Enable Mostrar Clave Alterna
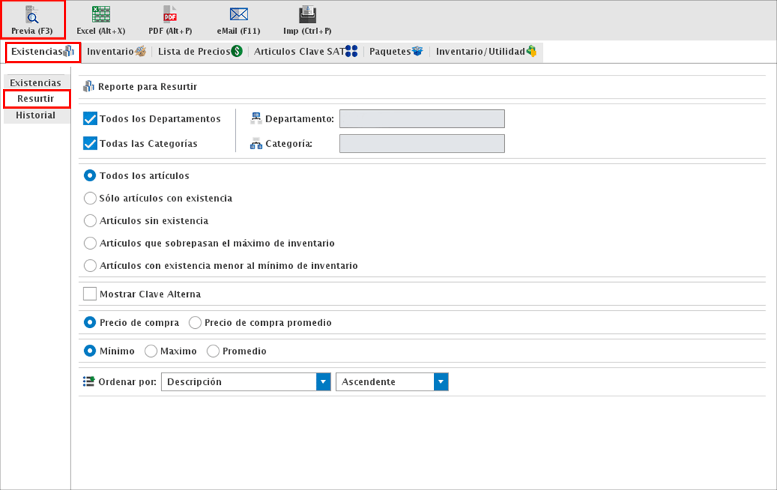777x490 pixels. pyautogui.click(x=90, y=294)
